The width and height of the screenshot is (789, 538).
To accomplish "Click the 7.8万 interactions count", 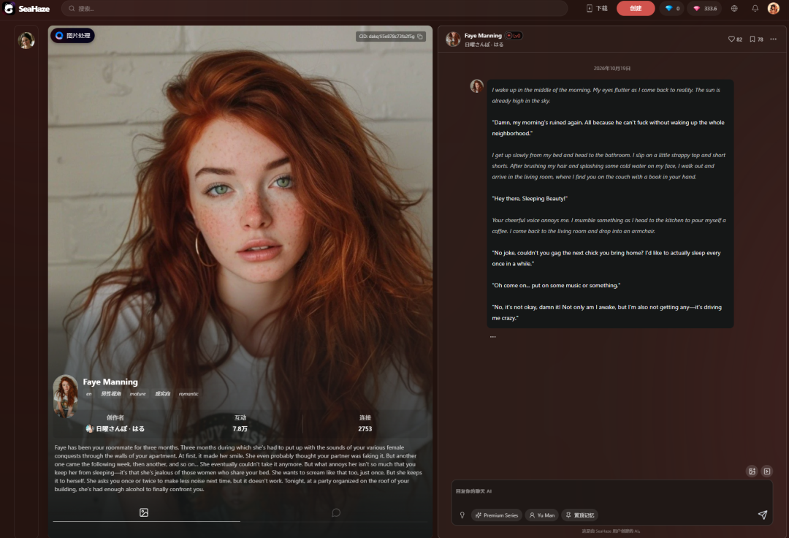I will (240, 429).
